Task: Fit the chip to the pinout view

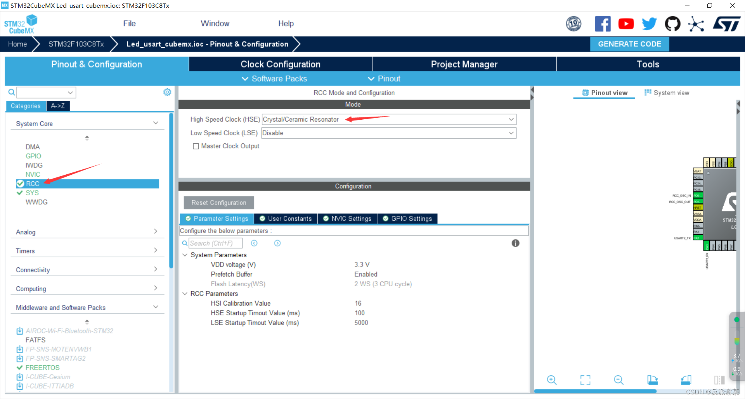Action: point(585,380)
